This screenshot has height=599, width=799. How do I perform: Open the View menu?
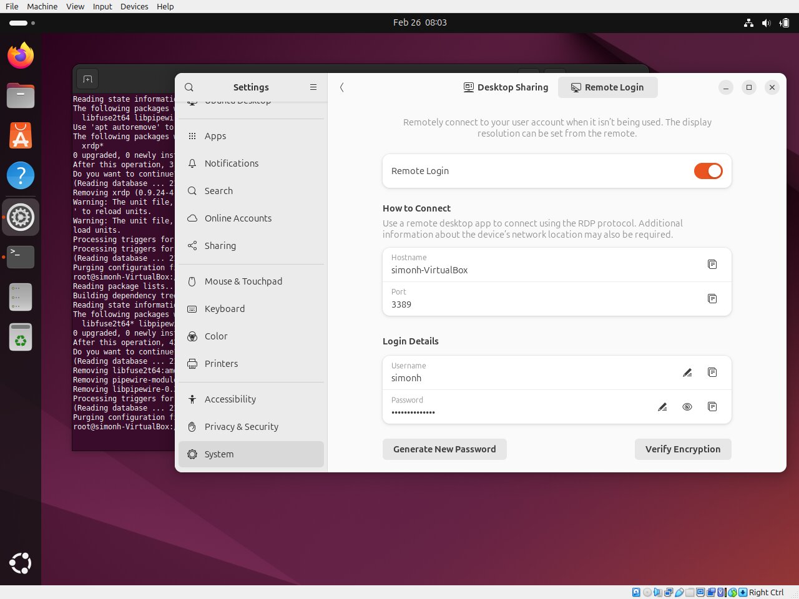tap(75, 6)
